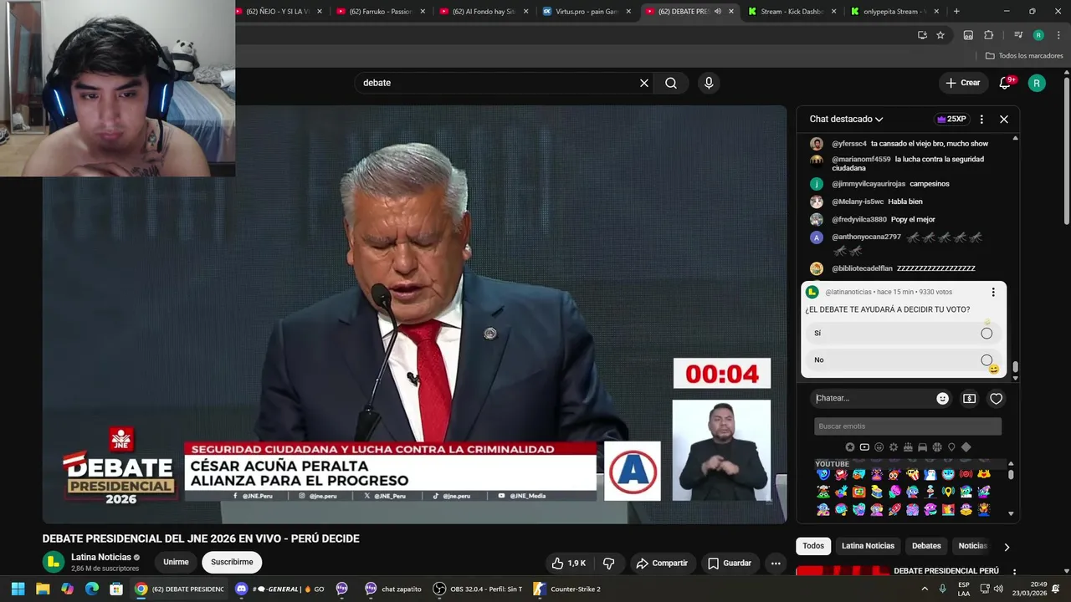Switch to the 'Stream - Kick Dashboard' tab
Viewport: 1071px width, 602px height.
[792, 12]
